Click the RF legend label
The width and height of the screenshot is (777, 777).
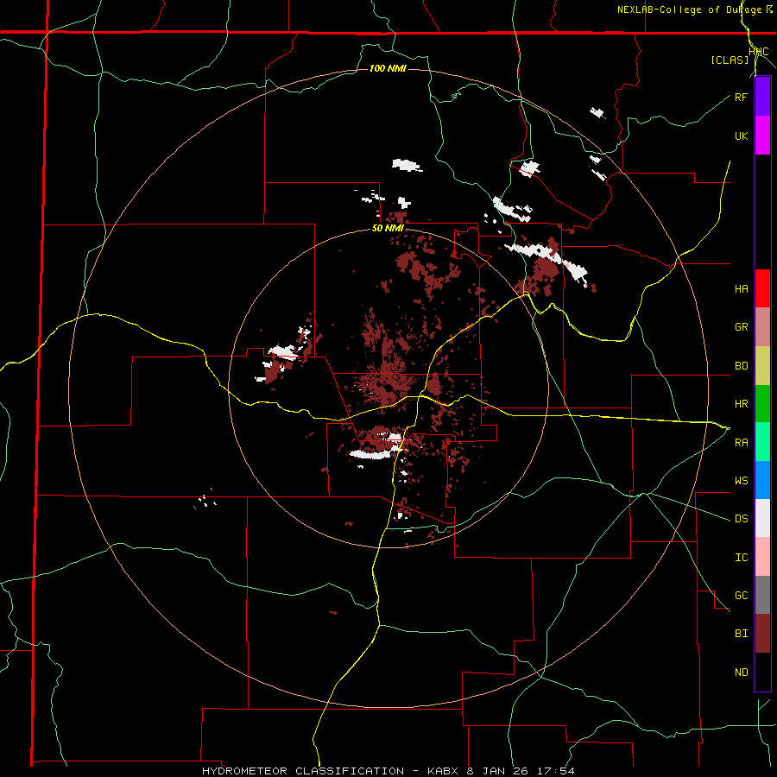coord(741,97)
